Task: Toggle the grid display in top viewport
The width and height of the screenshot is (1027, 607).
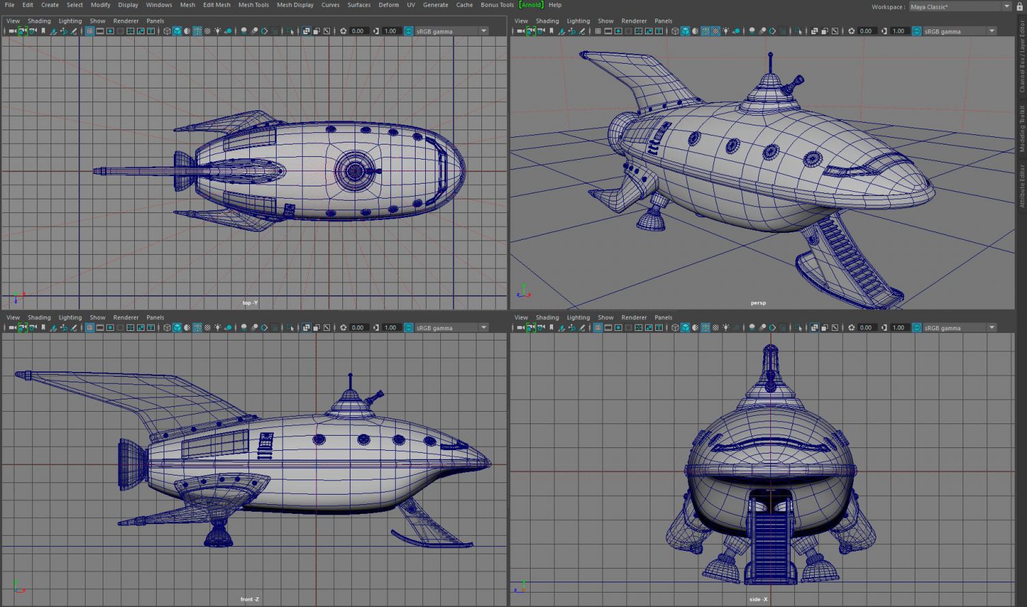Action: coord(90,31)
